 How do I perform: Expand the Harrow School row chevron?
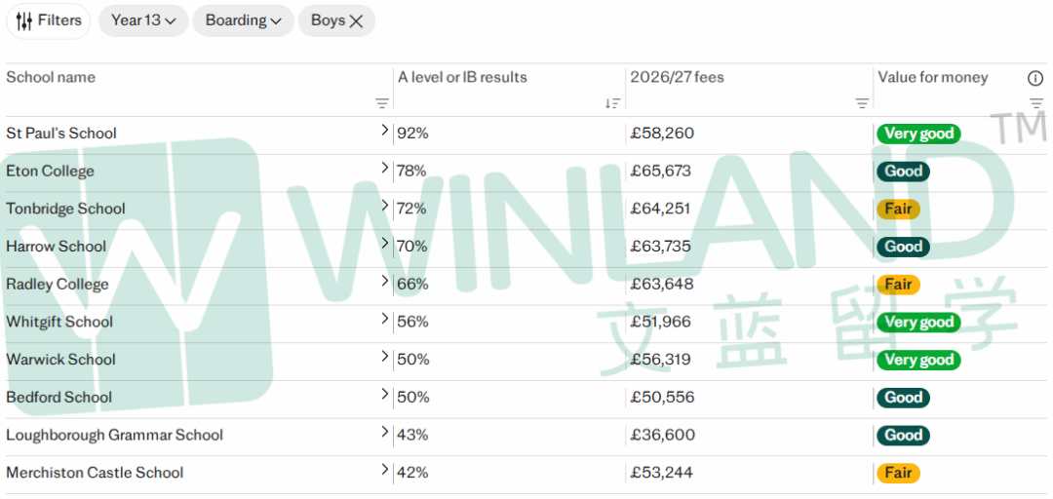click(384, 243)
